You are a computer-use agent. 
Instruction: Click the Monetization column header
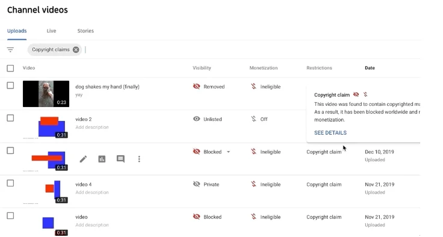[x=263, y=68]
